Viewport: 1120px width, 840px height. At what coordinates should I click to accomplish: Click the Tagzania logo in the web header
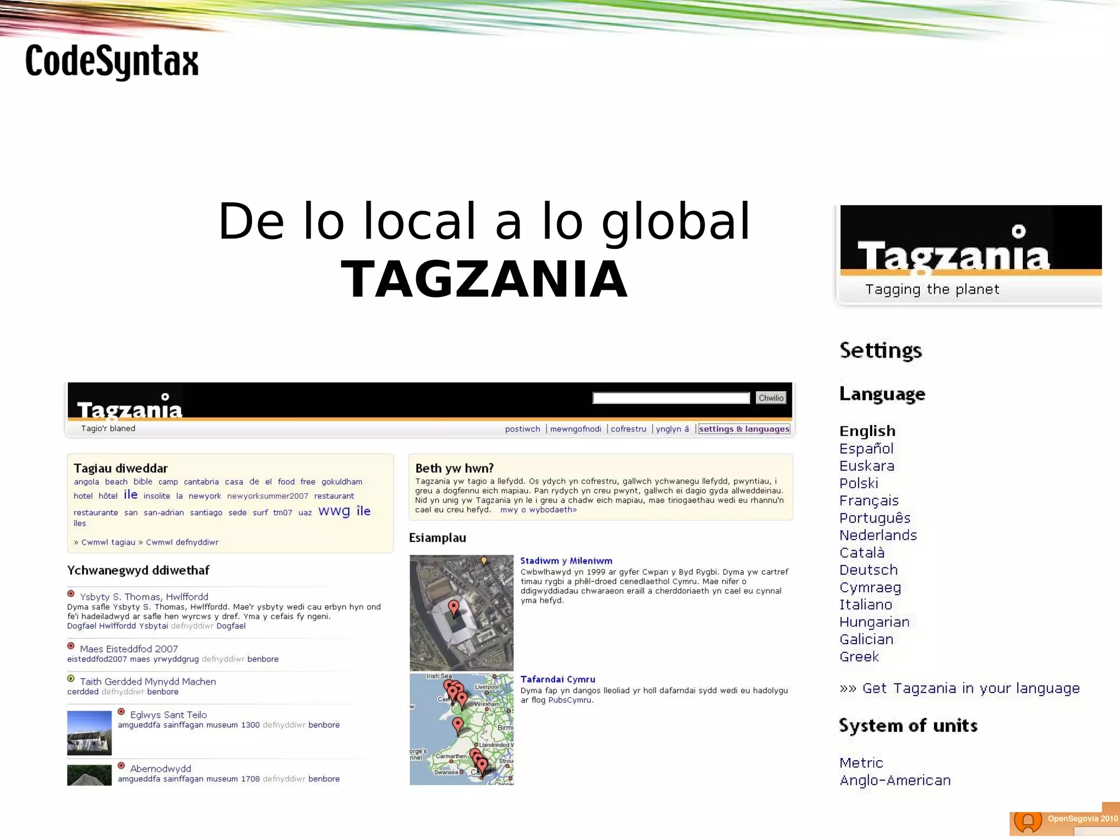130,406
